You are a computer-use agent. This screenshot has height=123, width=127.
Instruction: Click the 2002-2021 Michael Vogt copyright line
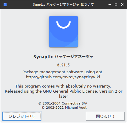[x=64, y=108]
